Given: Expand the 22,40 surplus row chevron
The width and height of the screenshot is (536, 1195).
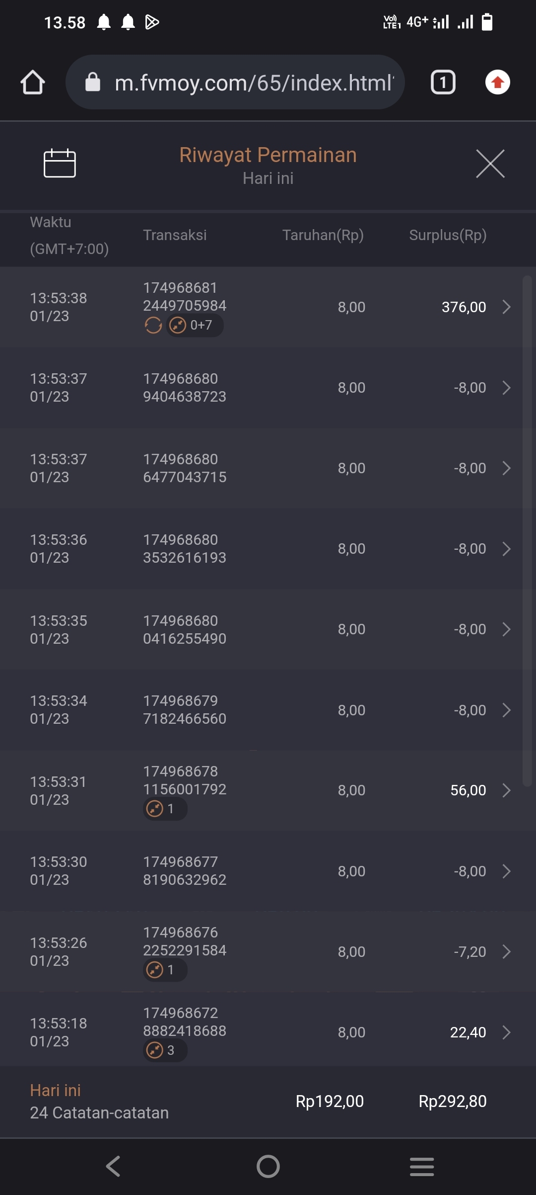Looking at the screenshot, I should click(x=506, y=1032).
